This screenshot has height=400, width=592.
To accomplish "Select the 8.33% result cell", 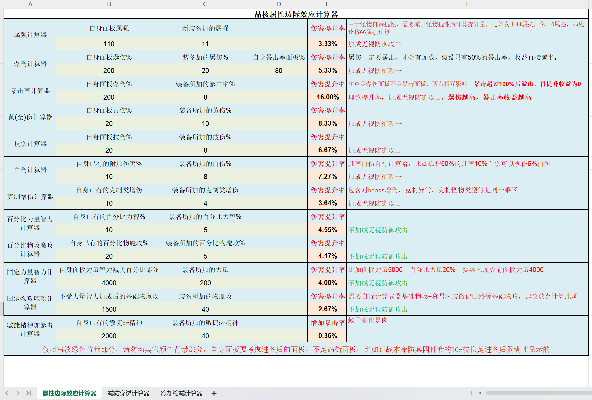I will [x=327, y=123].
